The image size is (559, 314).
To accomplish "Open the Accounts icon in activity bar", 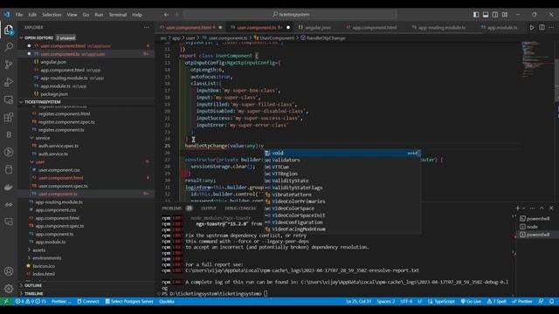I will tap(9, 271).
